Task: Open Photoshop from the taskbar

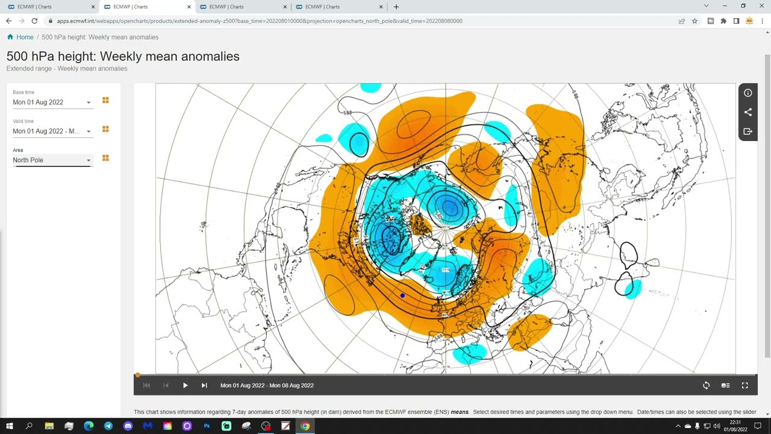Action: coord(207,426)
